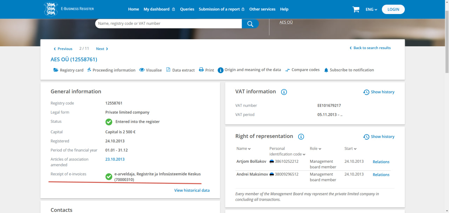Click the LOGIN button

(x=393, y=9)
